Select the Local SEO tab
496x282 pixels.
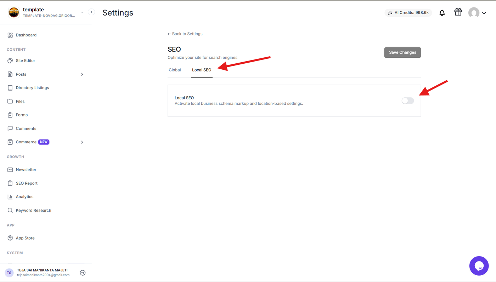point(202,70)
